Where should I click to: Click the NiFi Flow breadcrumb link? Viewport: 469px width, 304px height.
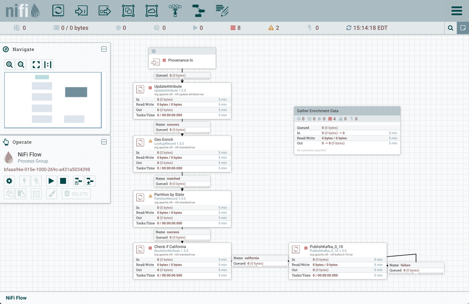pos(16,298)
